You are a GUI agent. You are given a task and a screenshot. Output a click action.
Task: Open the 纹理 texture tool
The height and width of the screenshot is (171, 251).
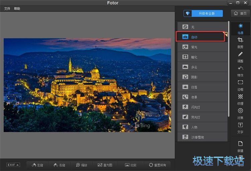(x=240, y=100)
